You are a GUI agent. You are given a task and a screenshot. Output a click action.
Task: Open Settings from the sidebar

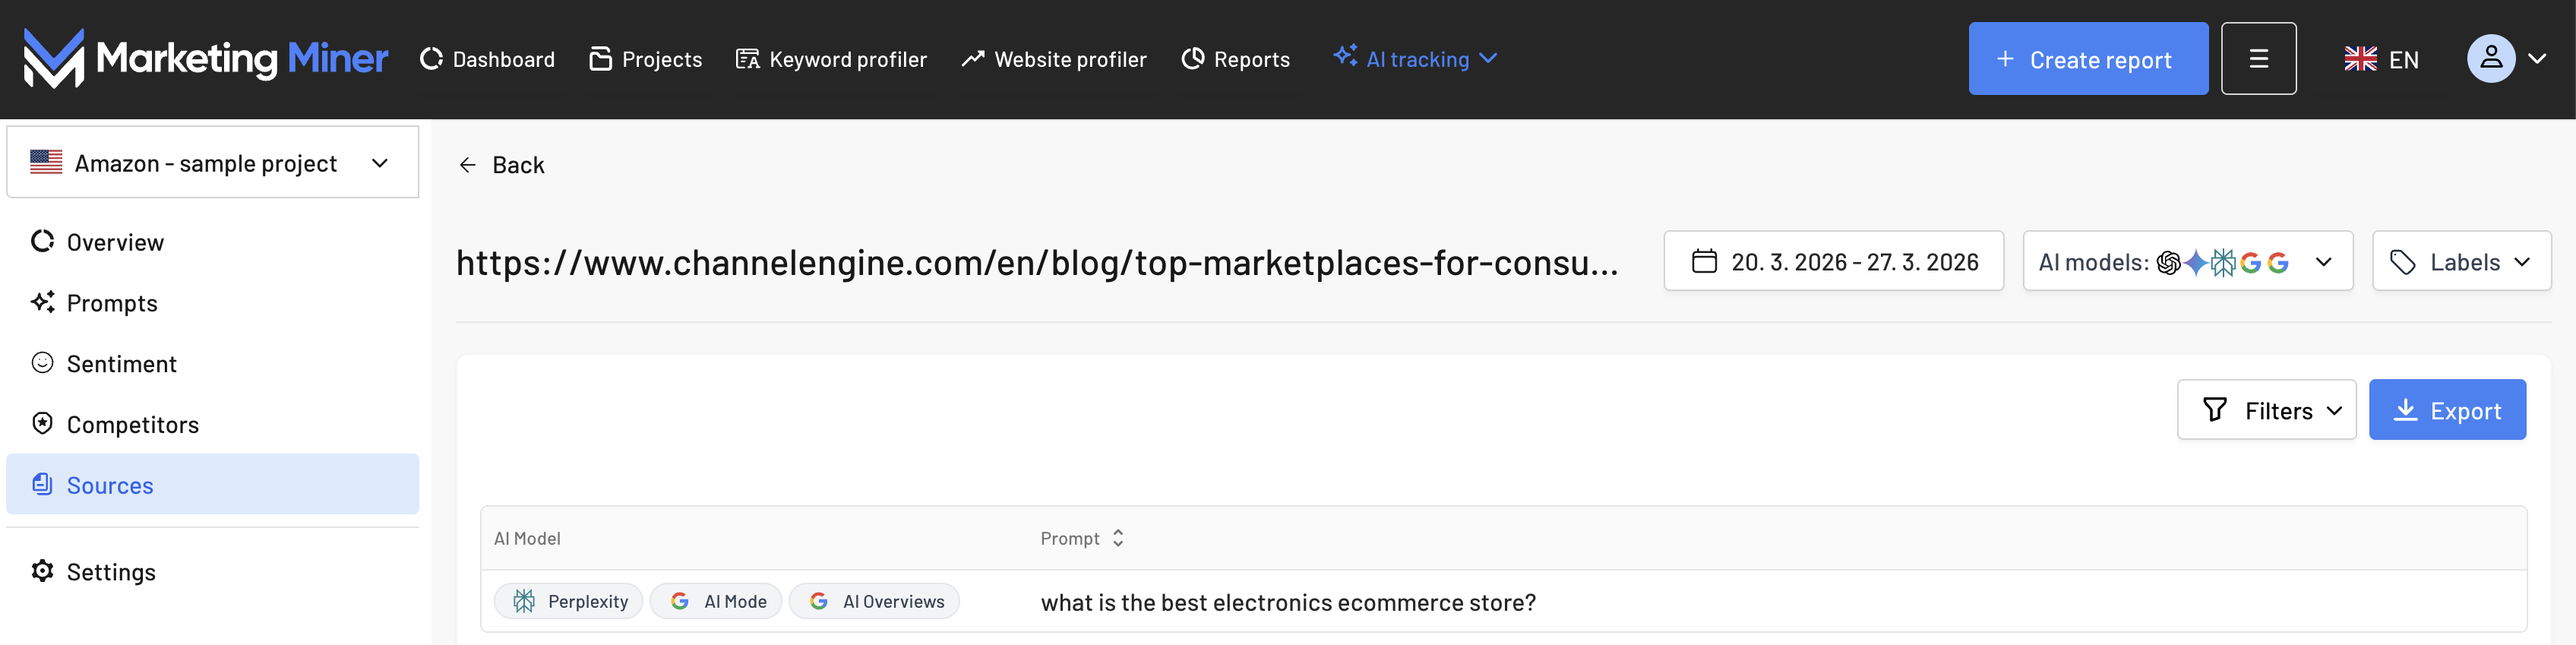111,572
